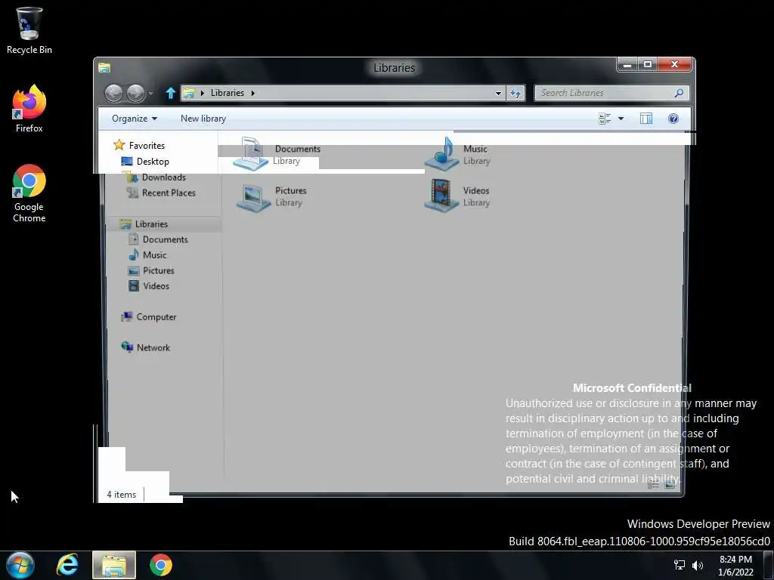Switch to large icons via status bar icon

point(670,485)
